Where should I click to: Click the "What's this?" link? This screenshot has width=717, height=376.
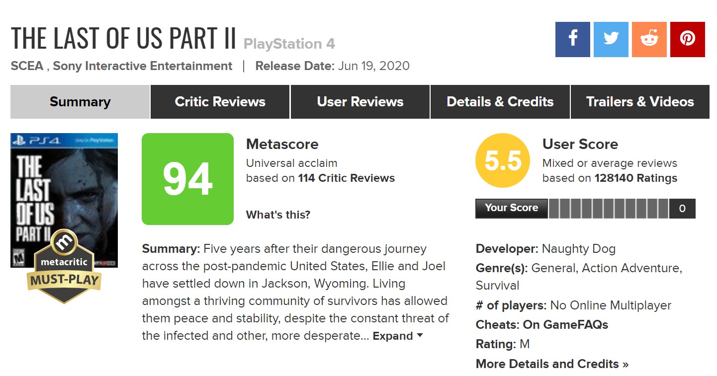(x=278, y=215)
